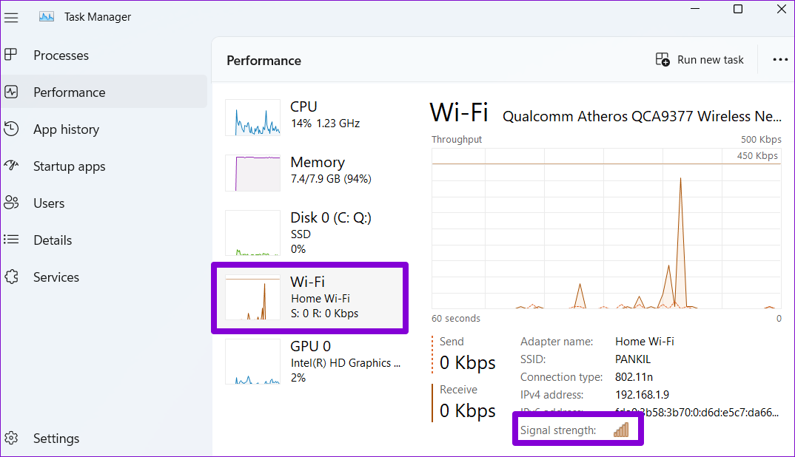The width and height of the screenshot is (795, 457).
Task: Click the Startup apps gauge icon
Action: pyautogui.click(x=11, y=166)
